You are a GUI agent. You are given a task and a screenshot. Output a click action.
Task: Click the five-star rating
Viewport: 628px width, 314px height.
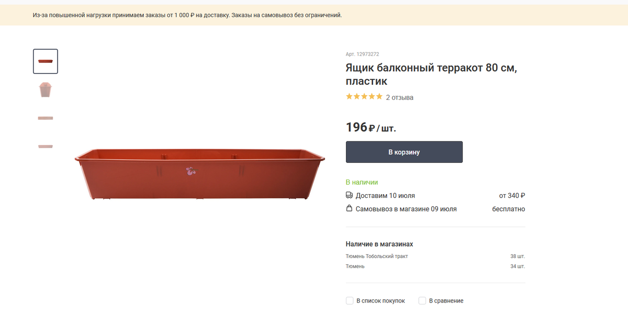pos(364,97)
